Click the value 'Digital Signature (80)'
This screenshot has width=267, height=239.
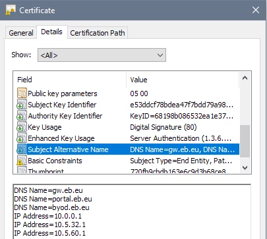coord(163,127)
